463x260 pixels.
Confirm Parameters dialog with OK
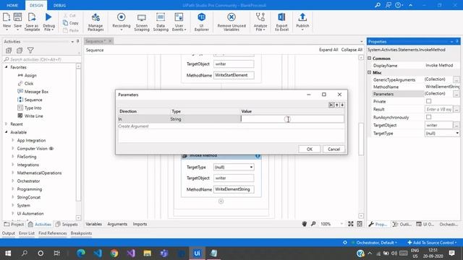point(309,149)
